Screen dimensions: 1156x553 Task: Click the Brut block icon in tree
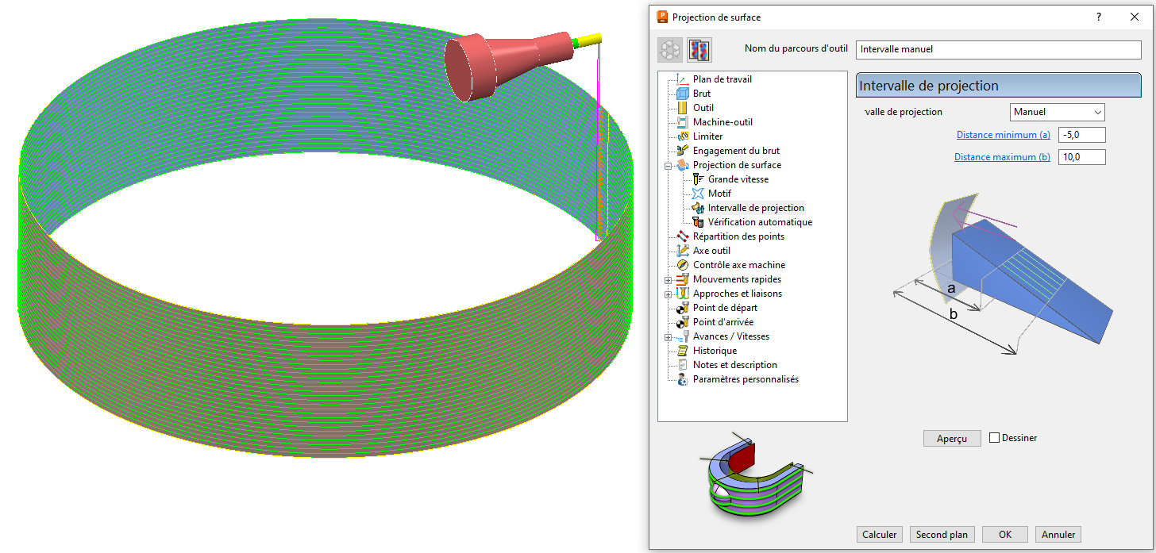[682, 94]
